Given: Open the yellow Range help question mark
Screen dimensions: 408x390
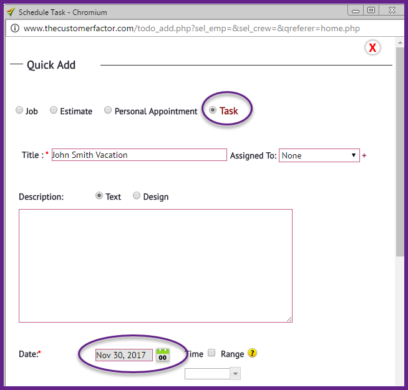Looking at the screenshot, I should [x=252, y=353].
